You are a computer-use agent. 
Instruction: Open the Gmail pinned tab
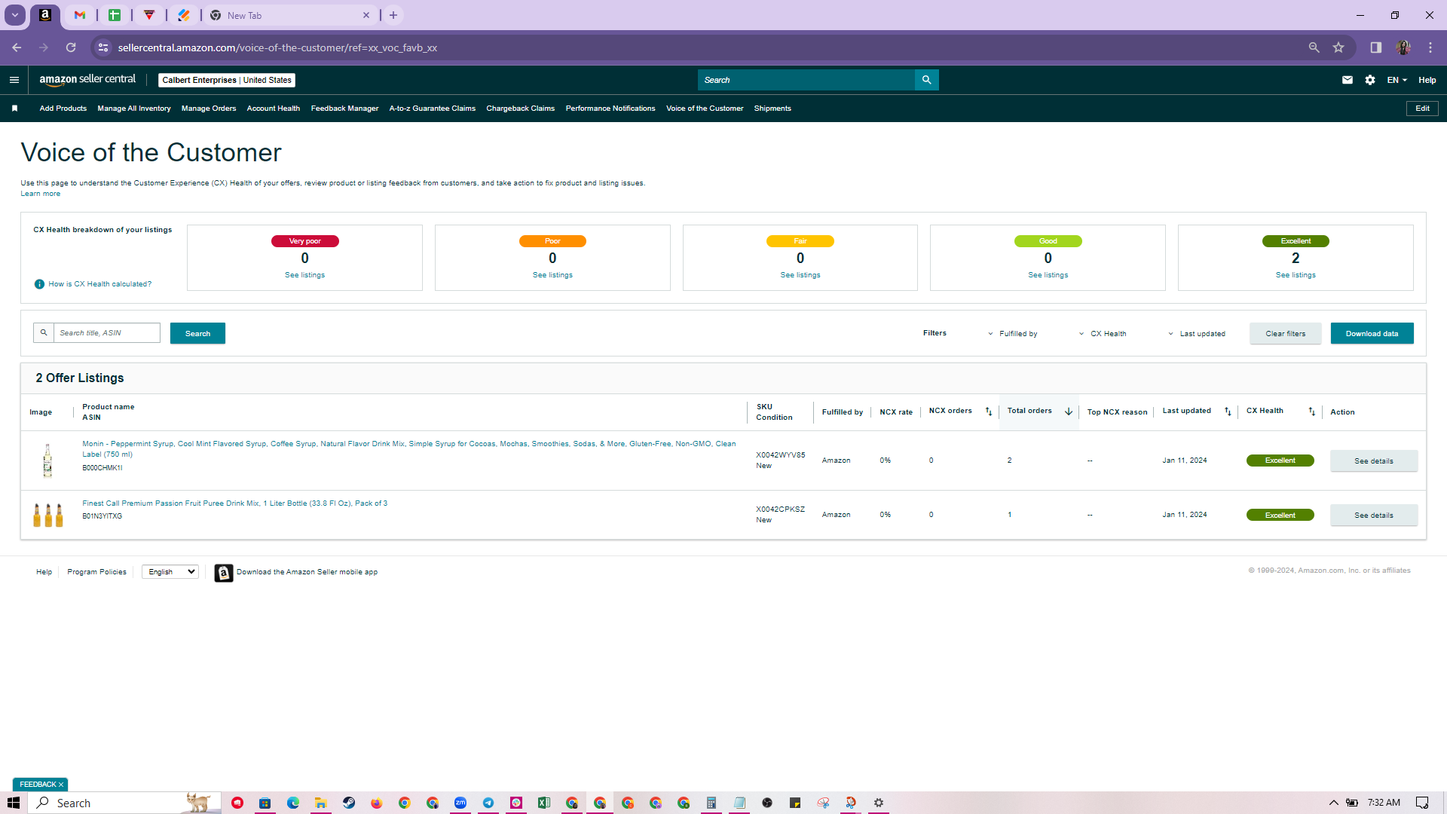click(x=80, y=15)
